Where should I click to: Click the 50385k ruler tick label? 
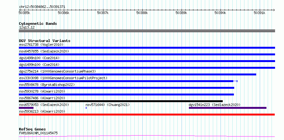(x=24, y=13)
